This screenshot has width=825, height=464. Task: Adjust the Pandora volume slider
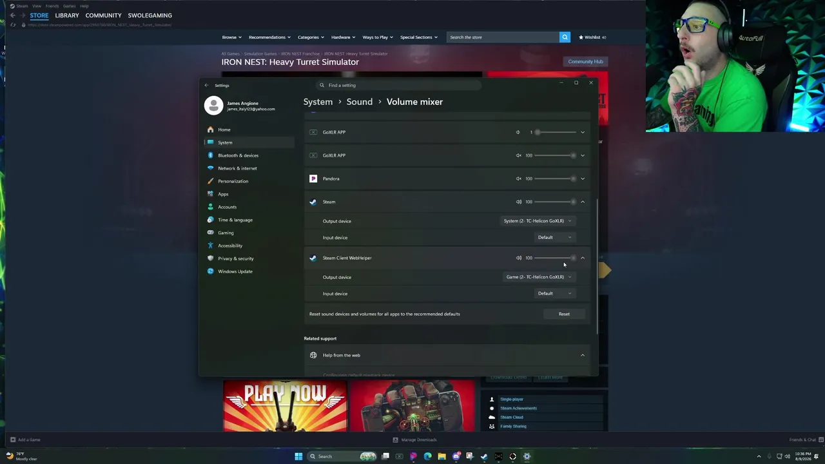coord(555,179)
